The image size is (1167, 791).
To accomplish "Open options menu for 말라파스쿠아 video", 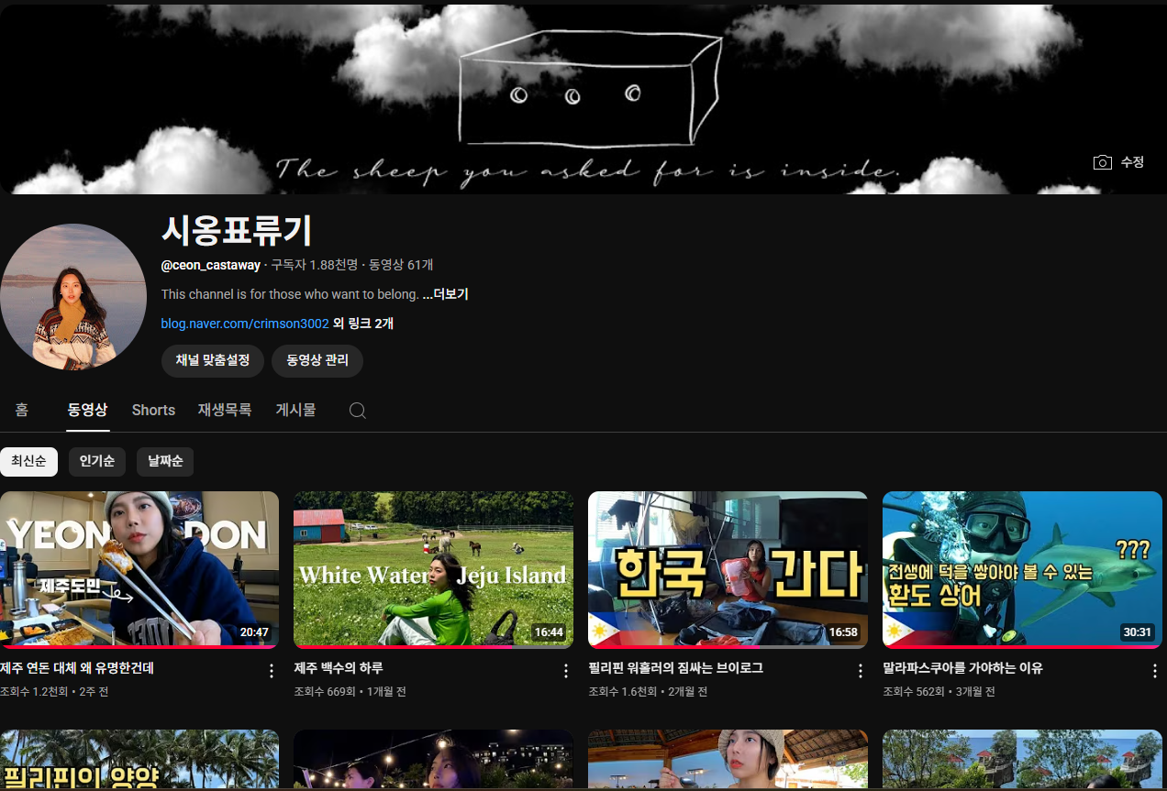I will (1154, 671).
